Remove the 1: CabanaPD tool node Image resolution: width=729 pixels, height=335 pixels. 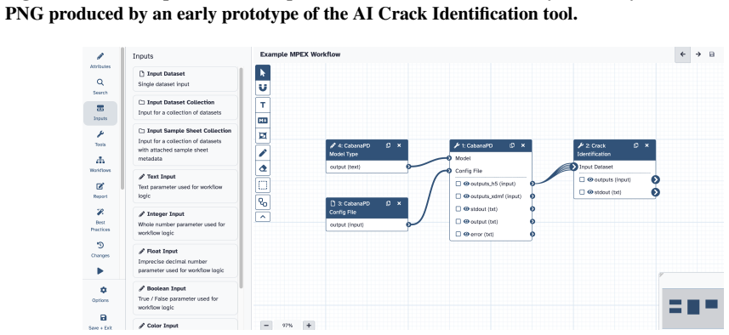(522, 145)
